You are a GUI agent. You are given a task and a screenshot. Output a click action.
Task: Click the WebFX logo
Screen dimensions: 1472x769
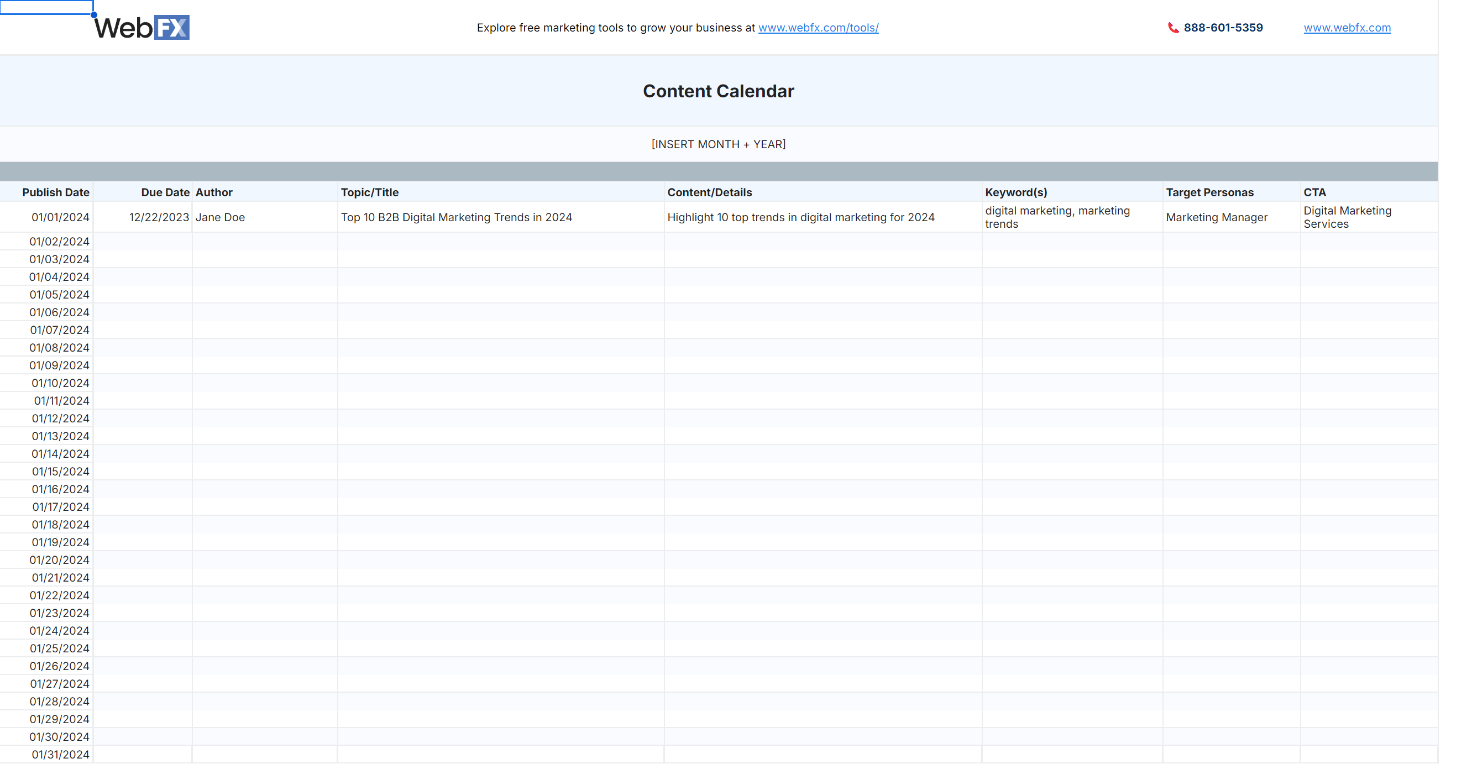tap(142, 28)
